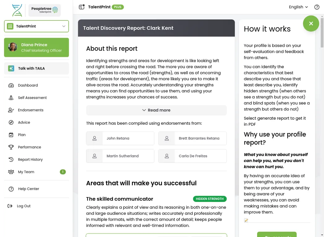Click the Self Assessment icon
Image resolution: width=324 pixels, height=237 pixels.
[11, 98]
